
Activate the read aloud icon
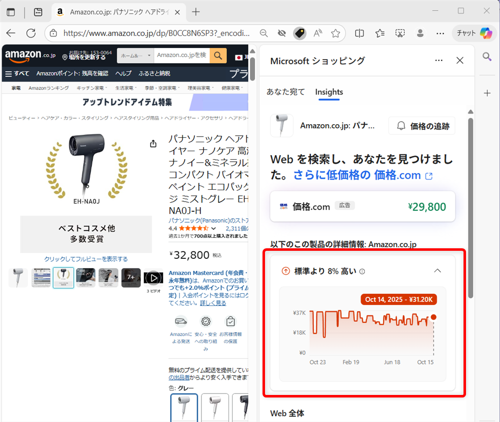317,33
